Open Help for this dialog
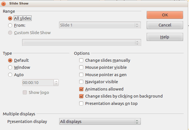Image resolution: width=189 pixels, height=130 pixels. [x=165, y=37]
